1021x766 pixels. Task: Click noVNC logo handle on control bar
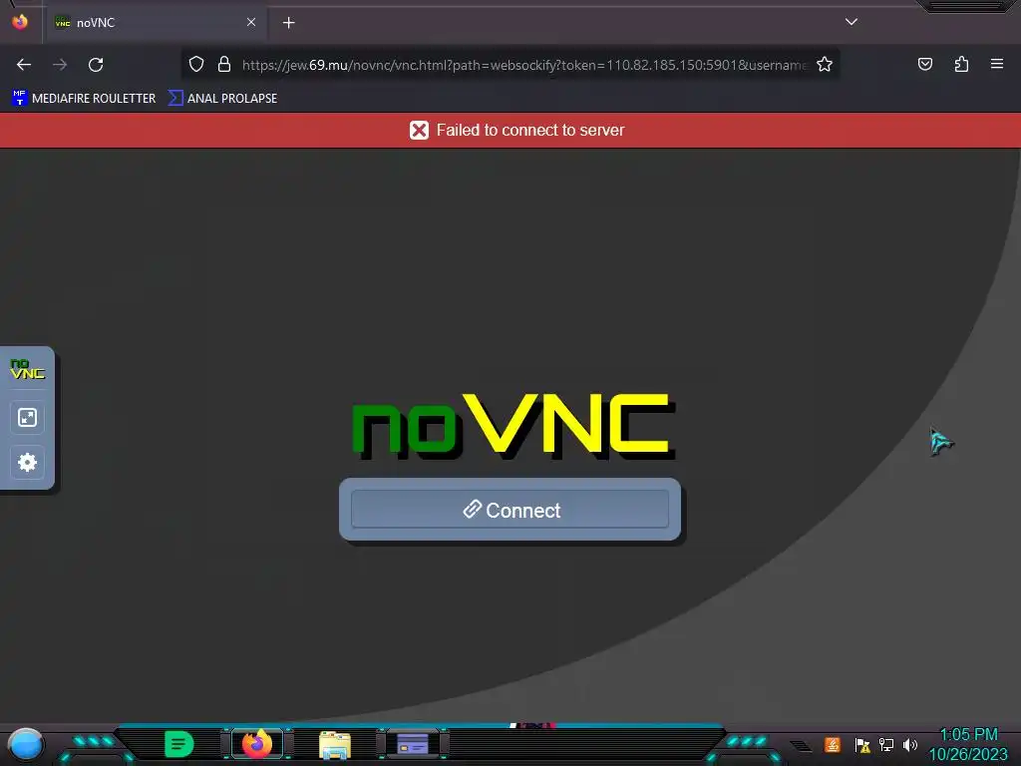(27, 369)
